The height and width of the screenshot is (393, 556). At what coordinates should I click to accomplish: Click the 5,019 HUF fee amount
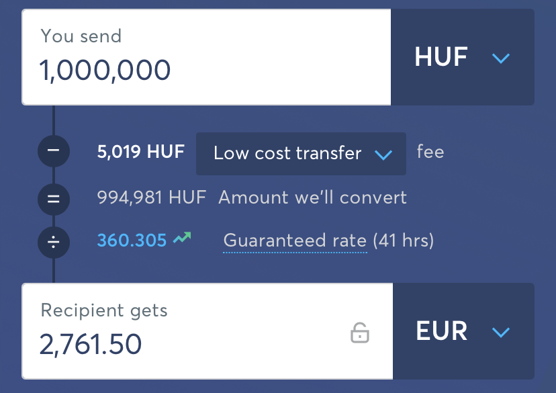tap(141, 152)
